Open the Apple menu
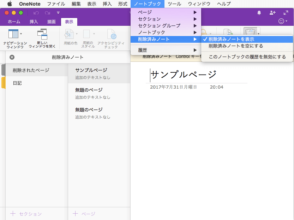This screenshot has height=220, width=294. 10,4
